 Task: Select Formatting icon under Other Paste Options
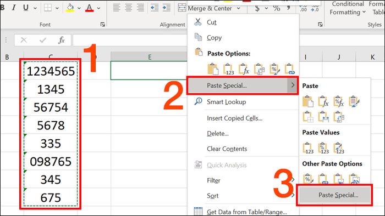[x=308, y=179]
